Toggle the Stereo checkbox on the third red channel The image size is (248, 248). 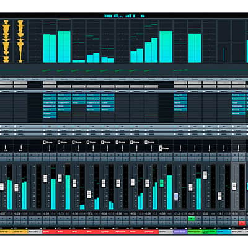coord(73,142)
